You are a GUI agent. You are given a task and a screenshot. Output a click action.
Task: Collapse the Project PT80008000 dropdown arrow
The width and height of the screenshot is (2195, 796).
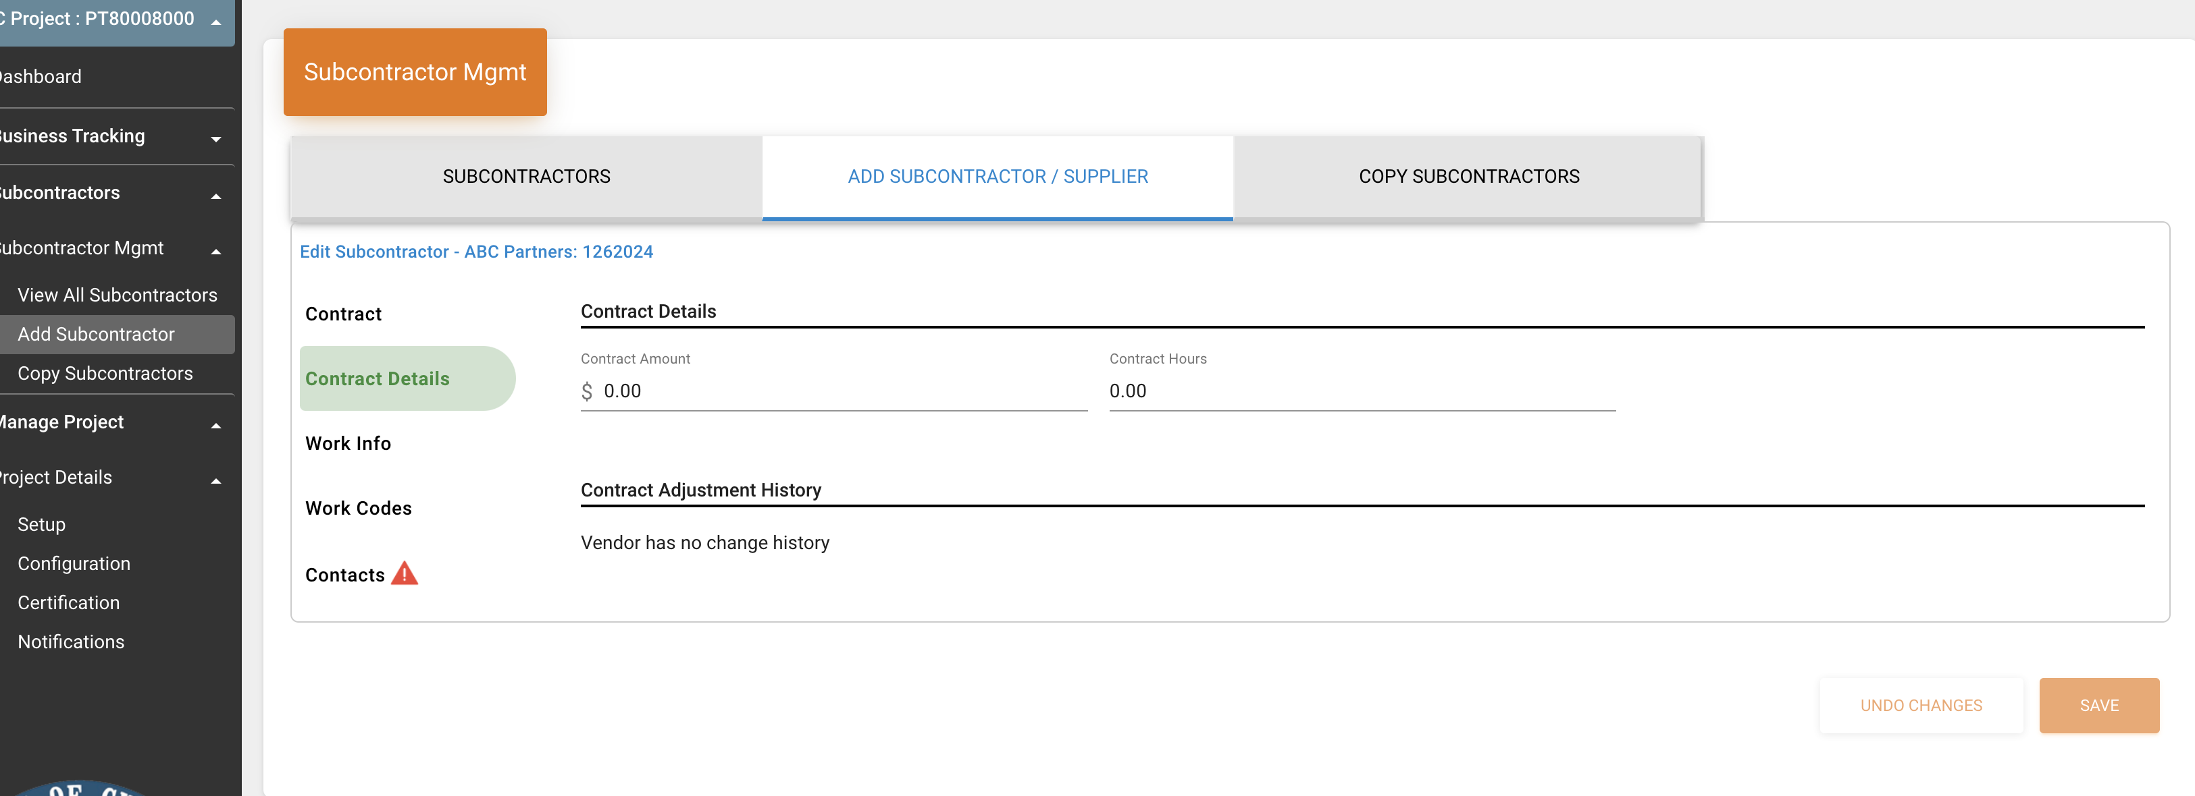tap(216, 22)
